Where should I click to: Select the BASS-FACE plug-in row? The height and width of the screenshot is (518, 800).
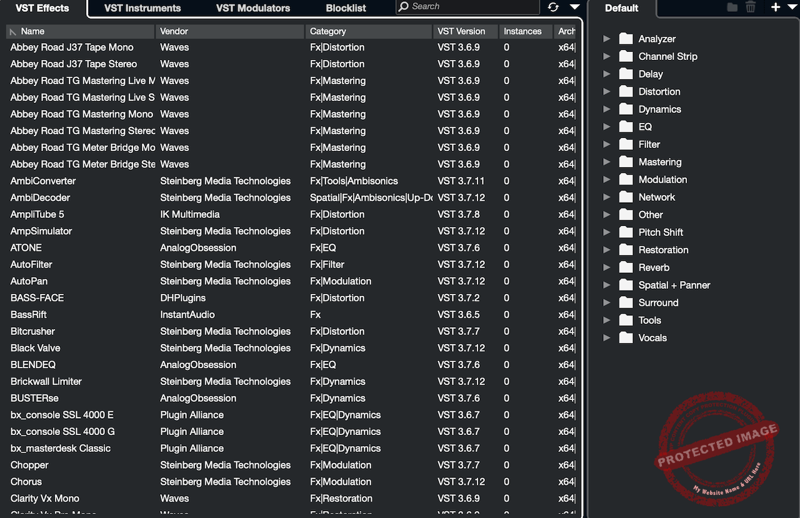pyautogui.click(x=291, y=298)
